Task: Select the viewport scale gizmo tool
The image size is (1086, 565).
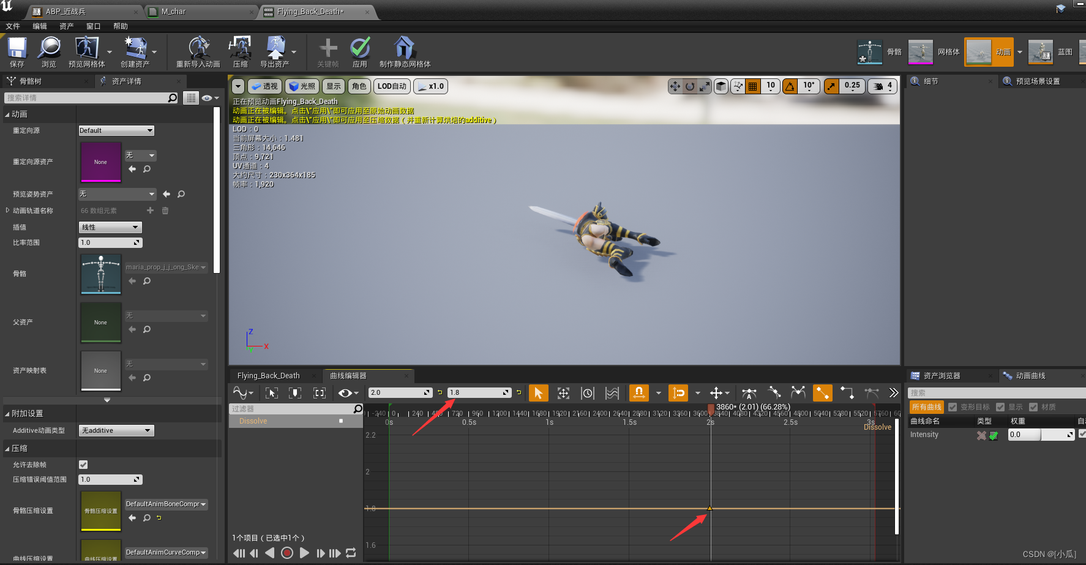Action: pyautogui.click(x=705, y=86)
